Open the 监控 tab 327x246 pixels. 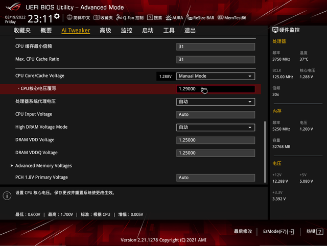(x=127, y=31)
